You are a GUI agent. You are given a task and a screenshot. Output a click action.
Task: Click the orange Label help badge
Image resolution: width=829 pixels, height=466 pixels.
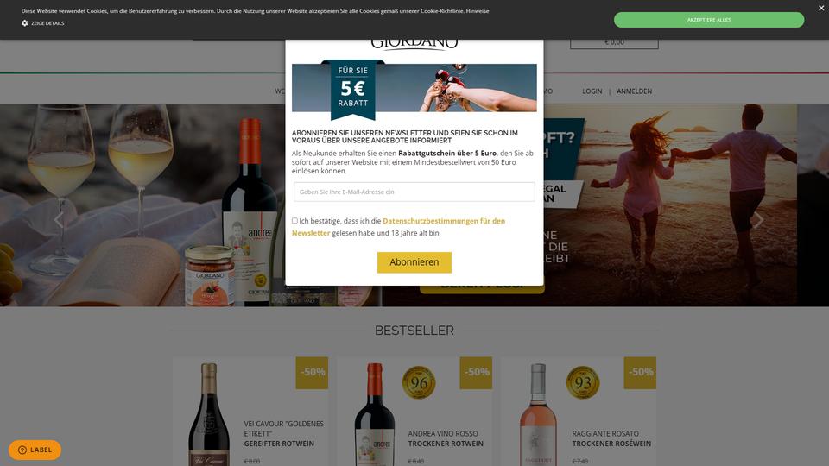click(35, 450)
